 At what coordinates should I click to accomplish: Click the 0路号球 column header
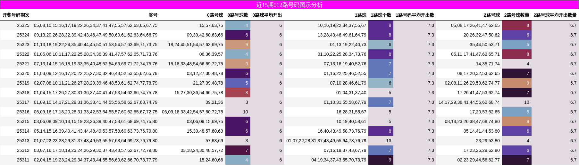tap(215, 15)
